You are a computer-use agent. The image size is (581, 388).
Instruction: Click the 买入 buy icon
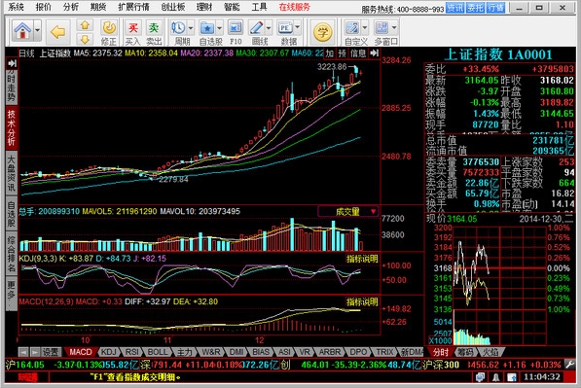(132, 32)
